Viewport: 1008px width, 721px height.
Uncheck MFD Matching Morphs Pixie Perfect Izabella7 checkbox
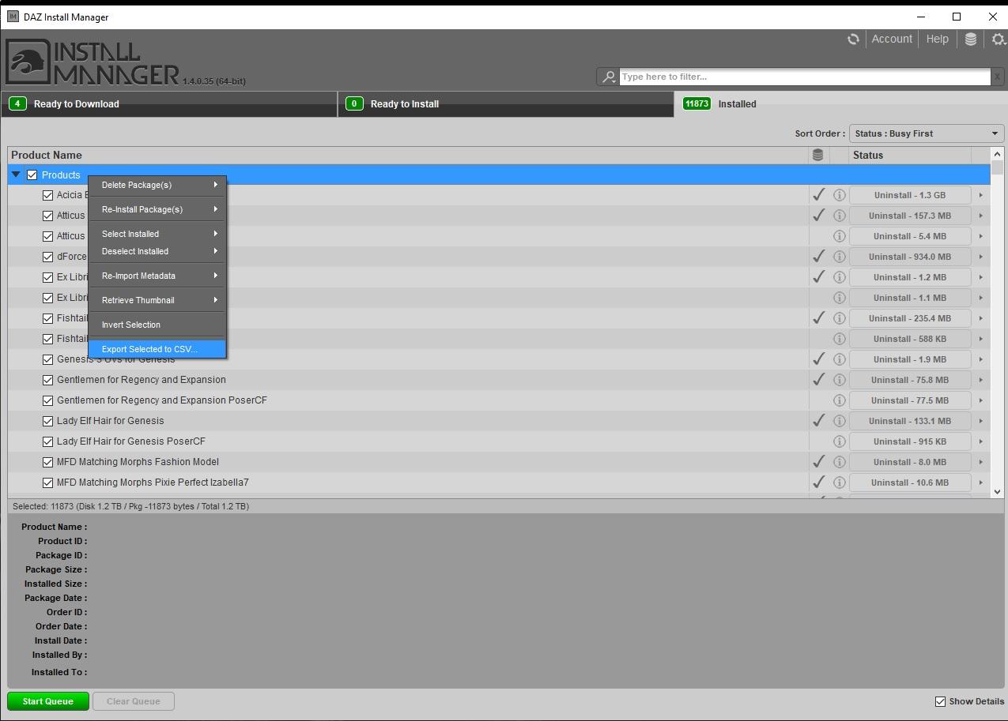point(47,483)
